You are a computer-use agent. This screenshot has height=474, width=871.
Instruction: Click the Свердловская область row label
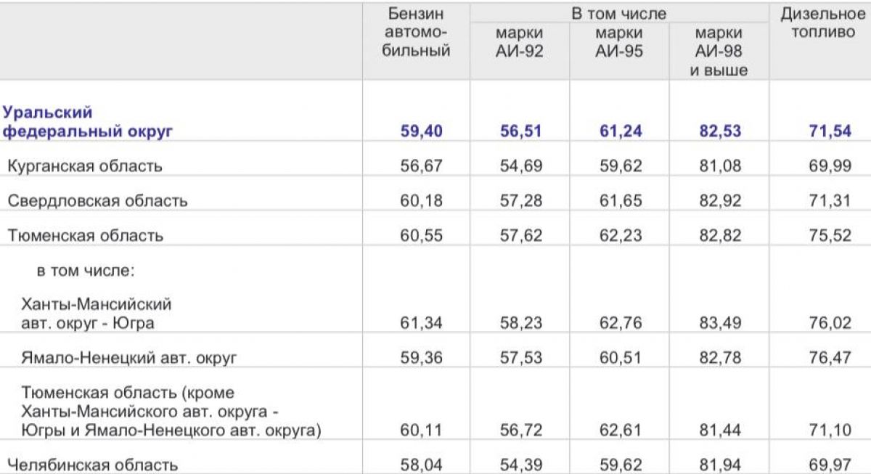pos(97,200)
